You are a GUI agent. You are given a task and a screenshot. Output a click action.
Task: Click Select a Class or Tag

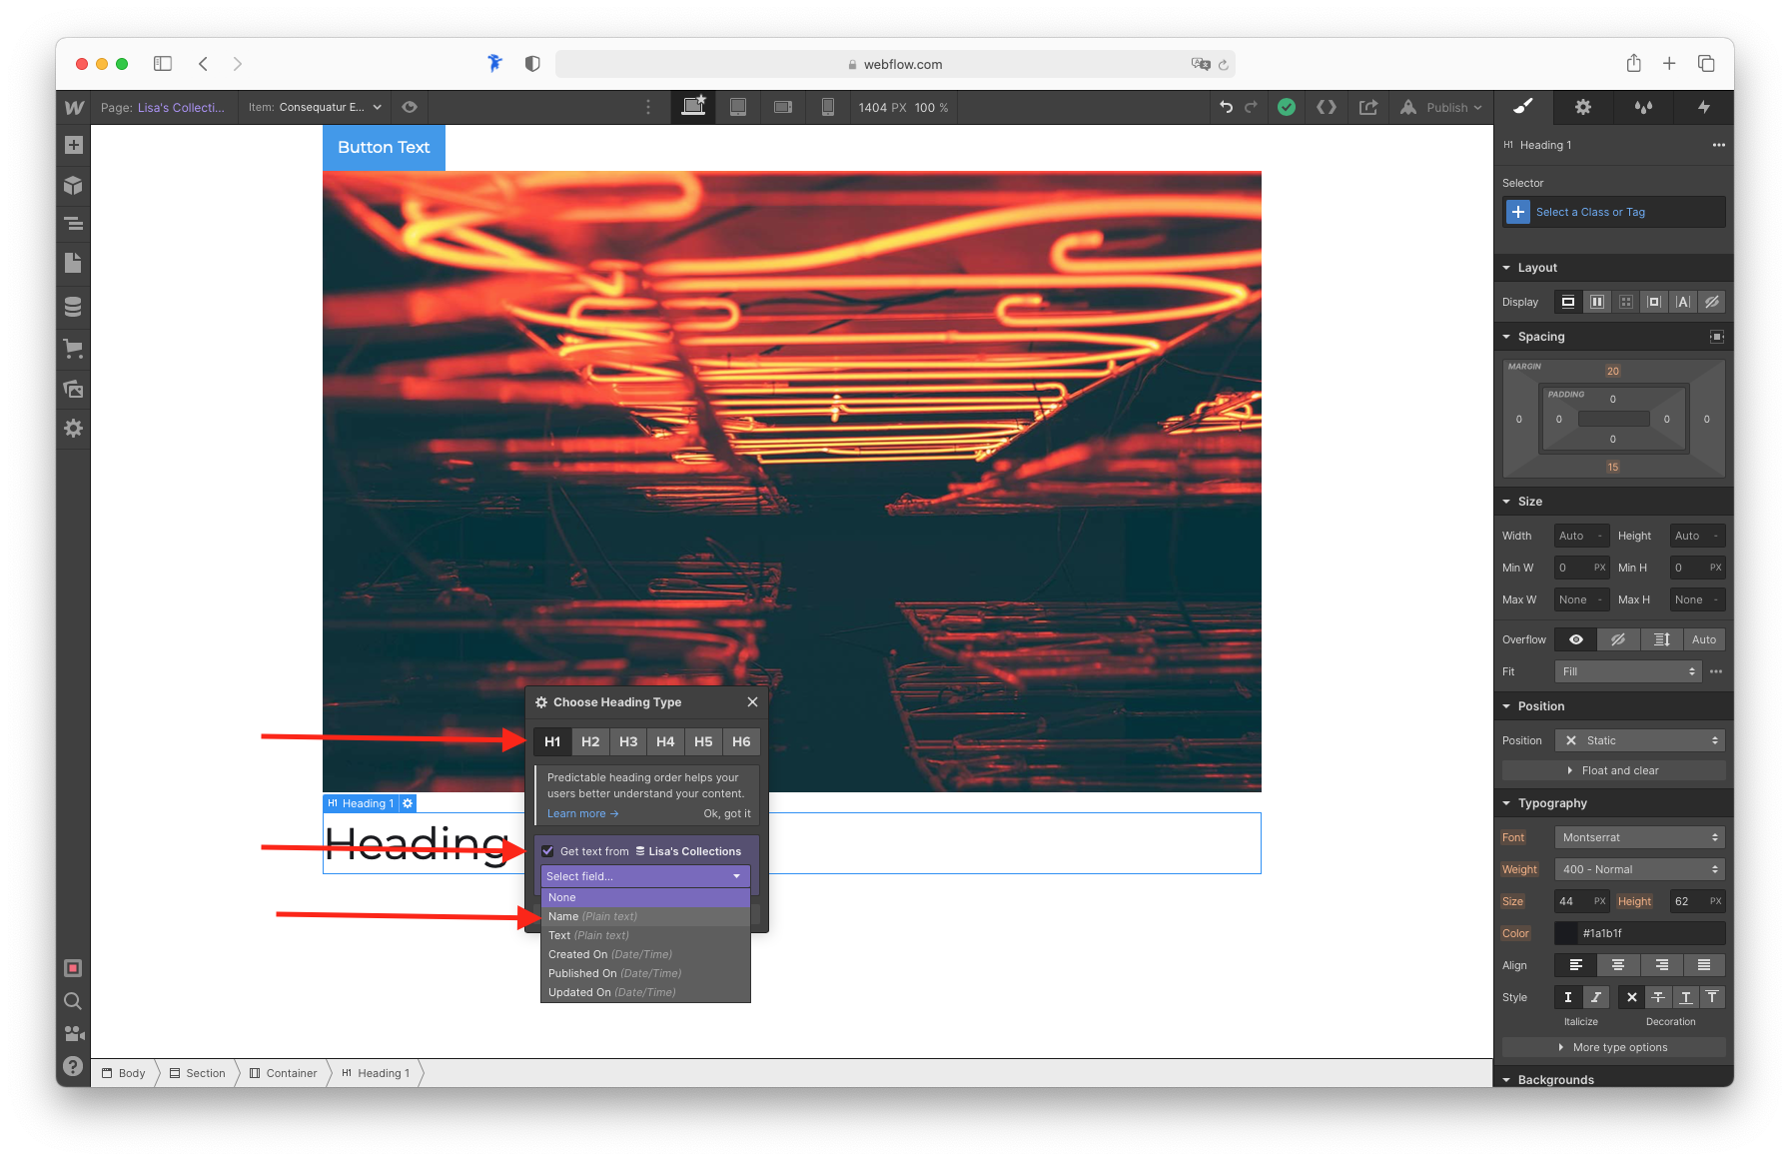(x=1590, y=211)
